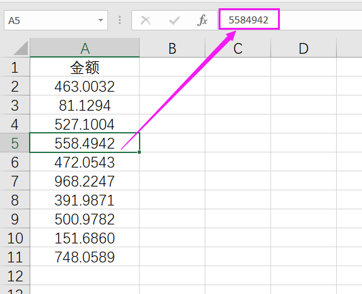The image size is (362, 294).
Task: Select row 6 header
Action: (x=15, y=162)
